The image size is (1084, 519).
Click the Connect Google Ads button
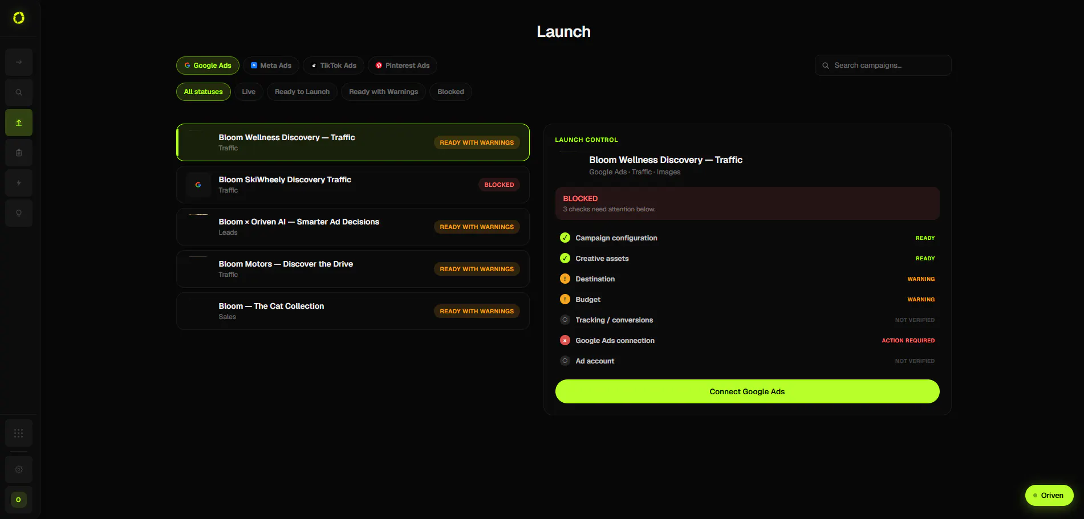pyautogui.click(x=747, y=391)
